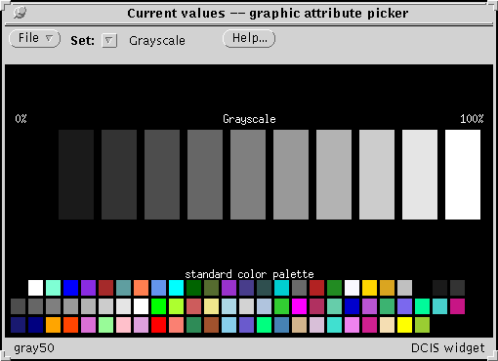Choose the pink swatch in bottom palette row

pos(123,325)
